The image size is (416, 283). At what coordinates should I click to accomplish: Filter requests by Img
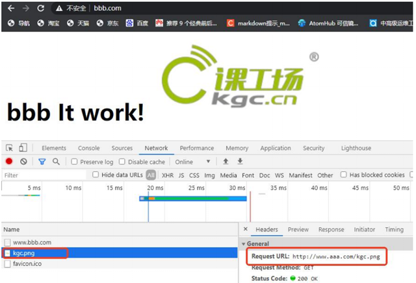point(209,175)
